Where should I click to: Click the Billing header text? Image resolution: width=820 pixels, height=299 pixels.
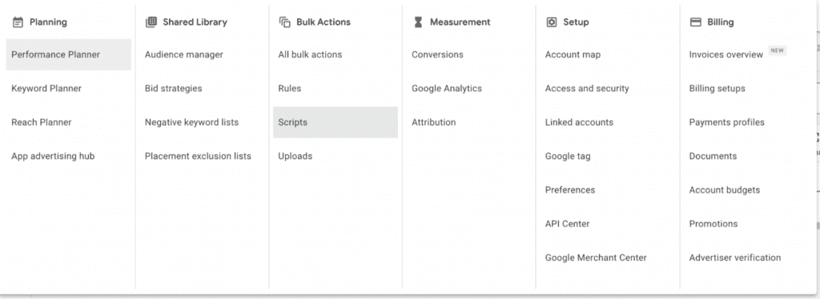tap(720, 22)
